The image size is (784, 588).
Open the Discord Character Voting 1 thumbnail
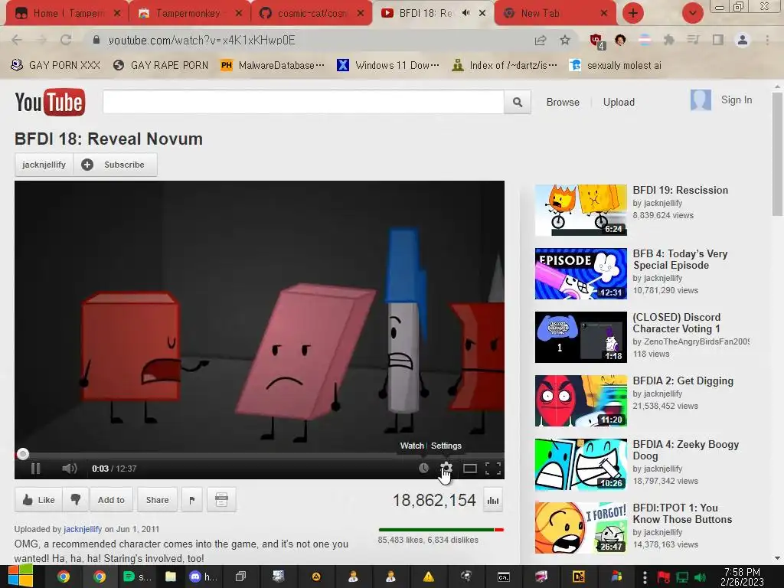[x=580, y=337]
